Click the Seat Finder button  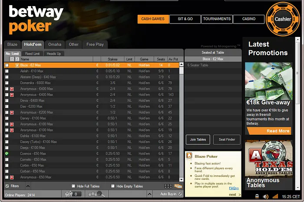click(x=227, y=139)
